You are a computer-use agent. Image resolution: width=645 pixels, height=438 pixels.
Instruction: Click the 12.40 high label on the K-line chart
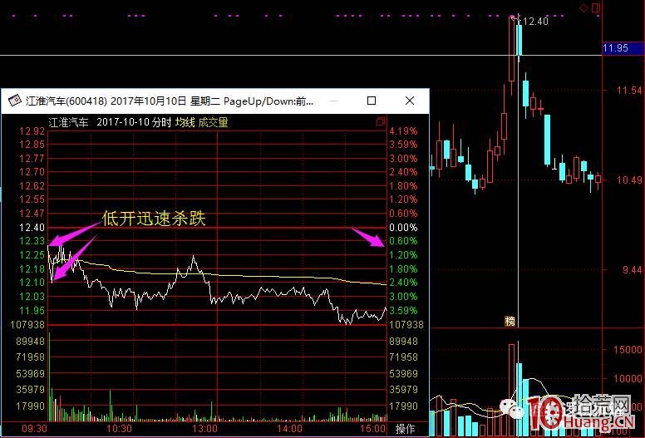(x=536, y=22)
